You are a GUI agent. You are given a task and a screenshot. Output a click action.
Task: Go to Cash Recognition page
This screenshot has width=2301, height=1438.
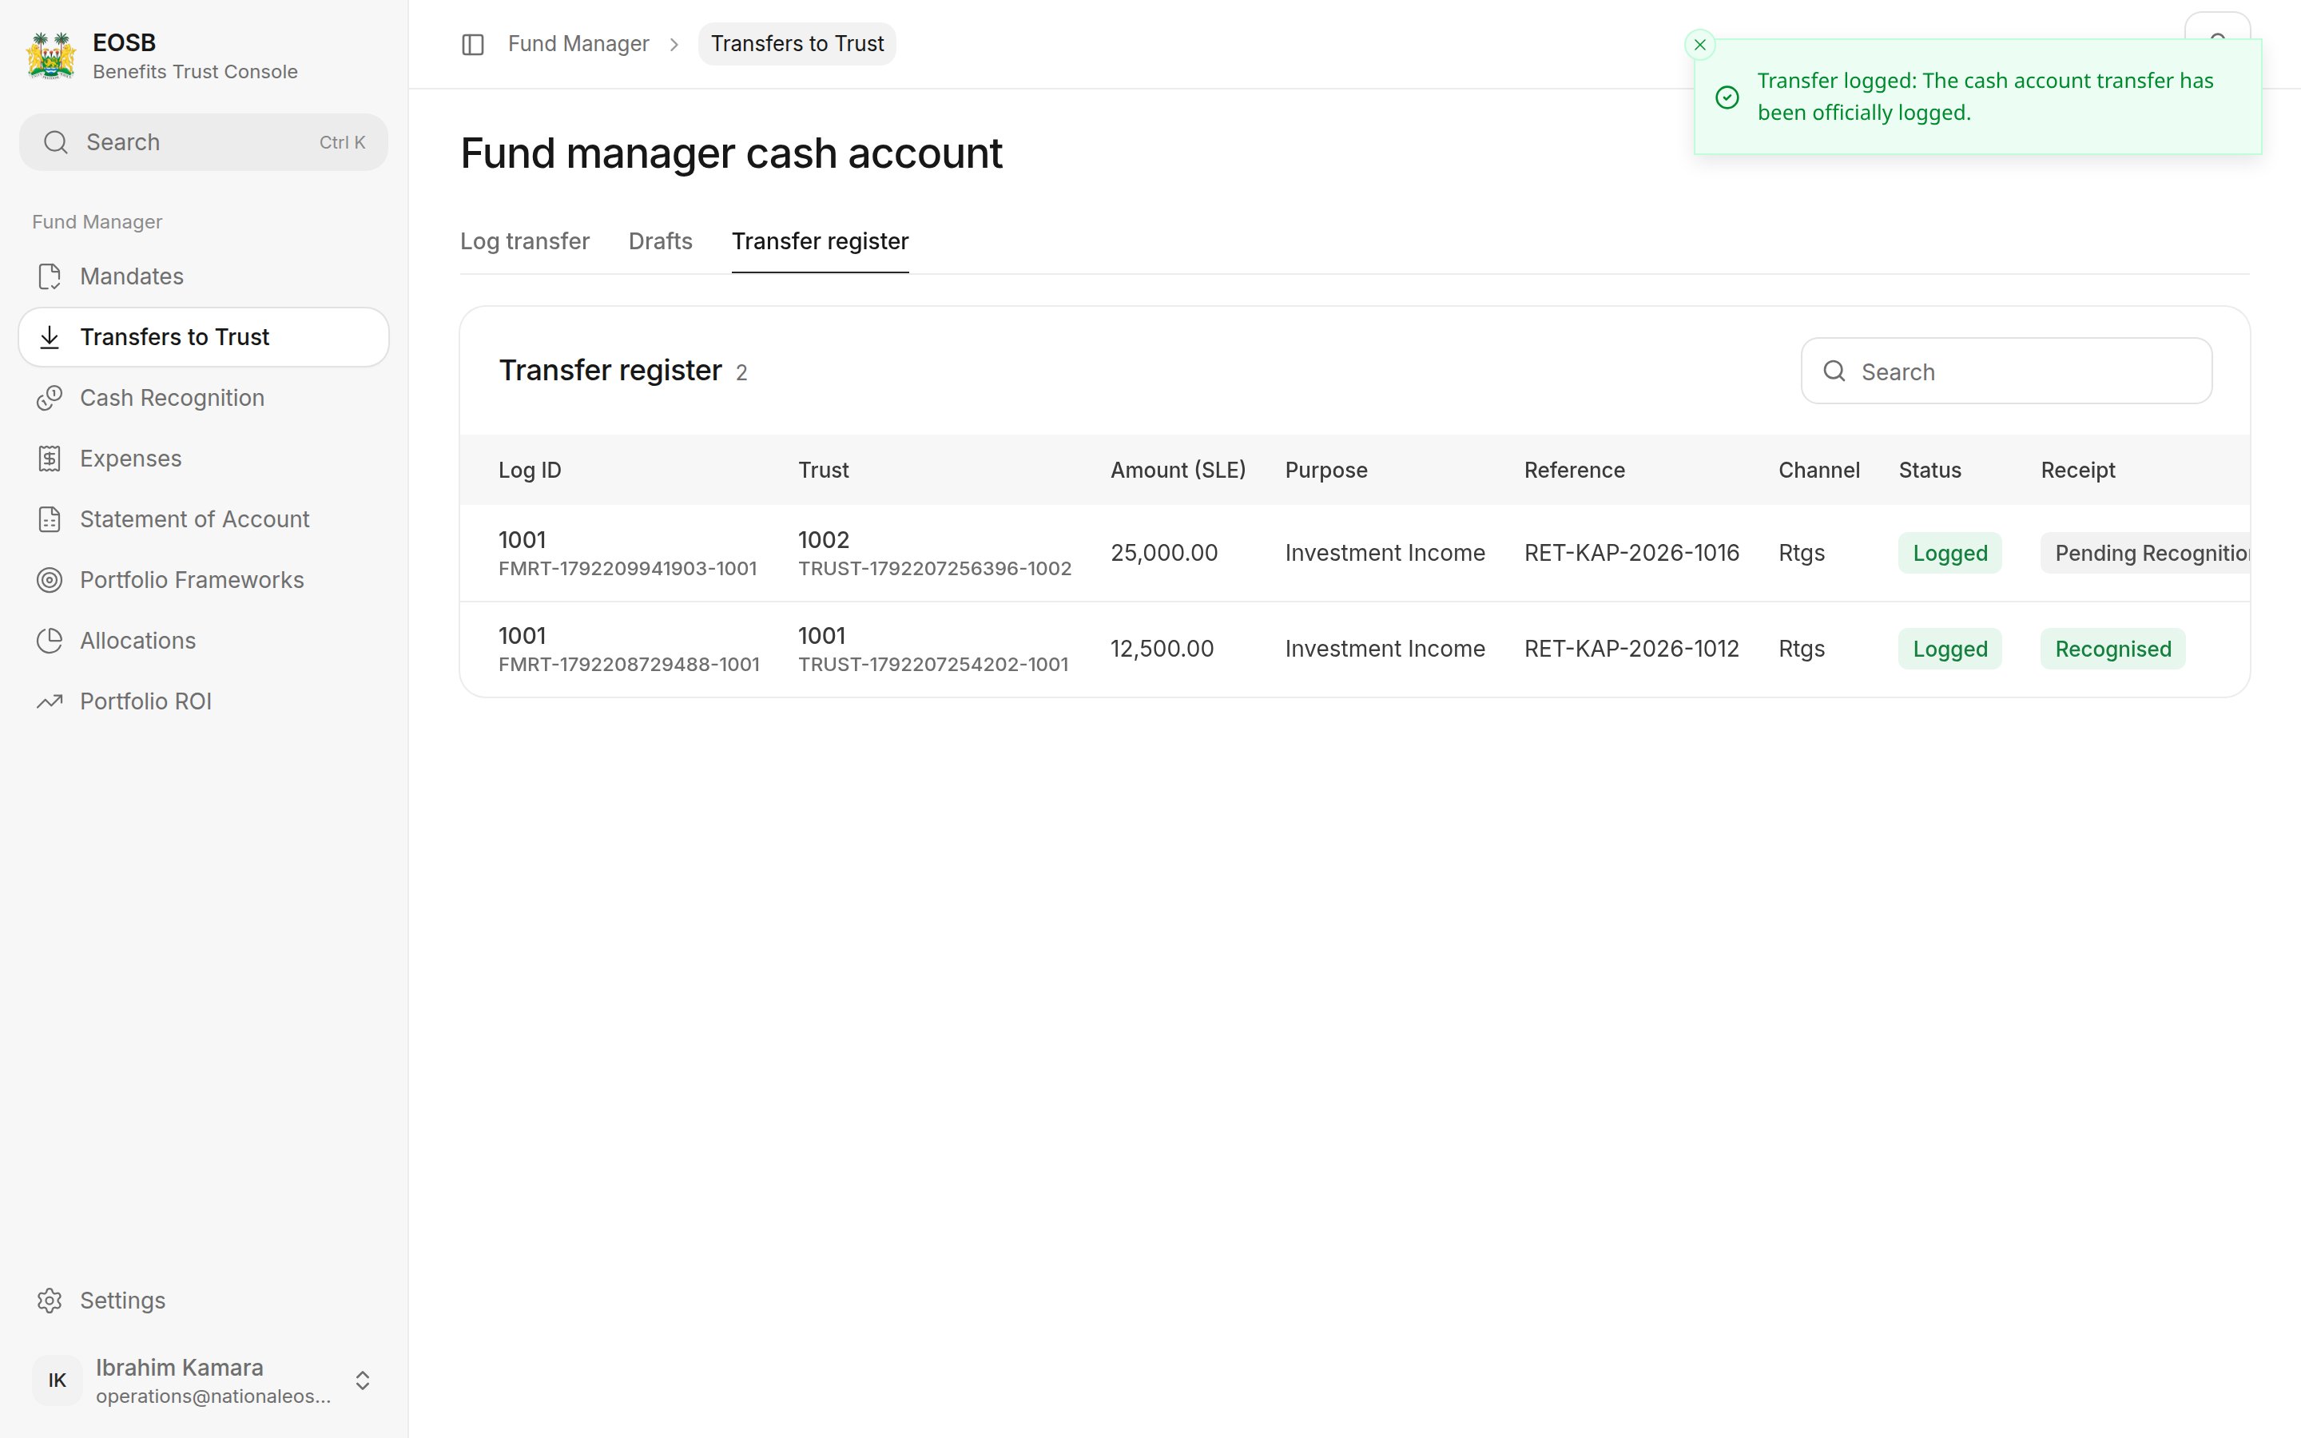coord(204,399)
